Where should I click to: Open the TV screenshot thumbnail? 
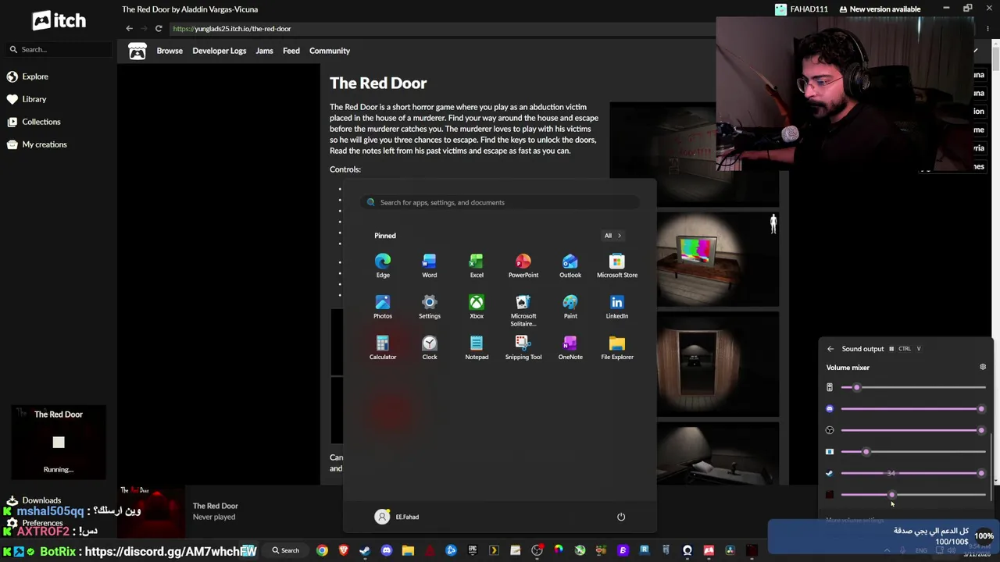[x=717, y=260]
